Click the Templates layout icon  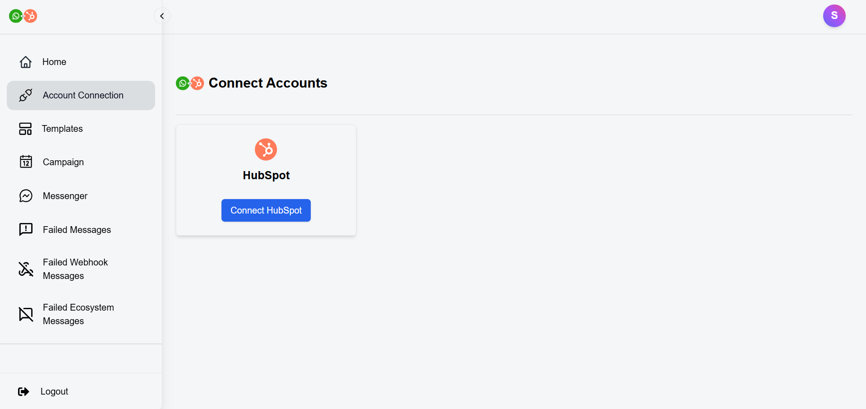coord(25,129)
